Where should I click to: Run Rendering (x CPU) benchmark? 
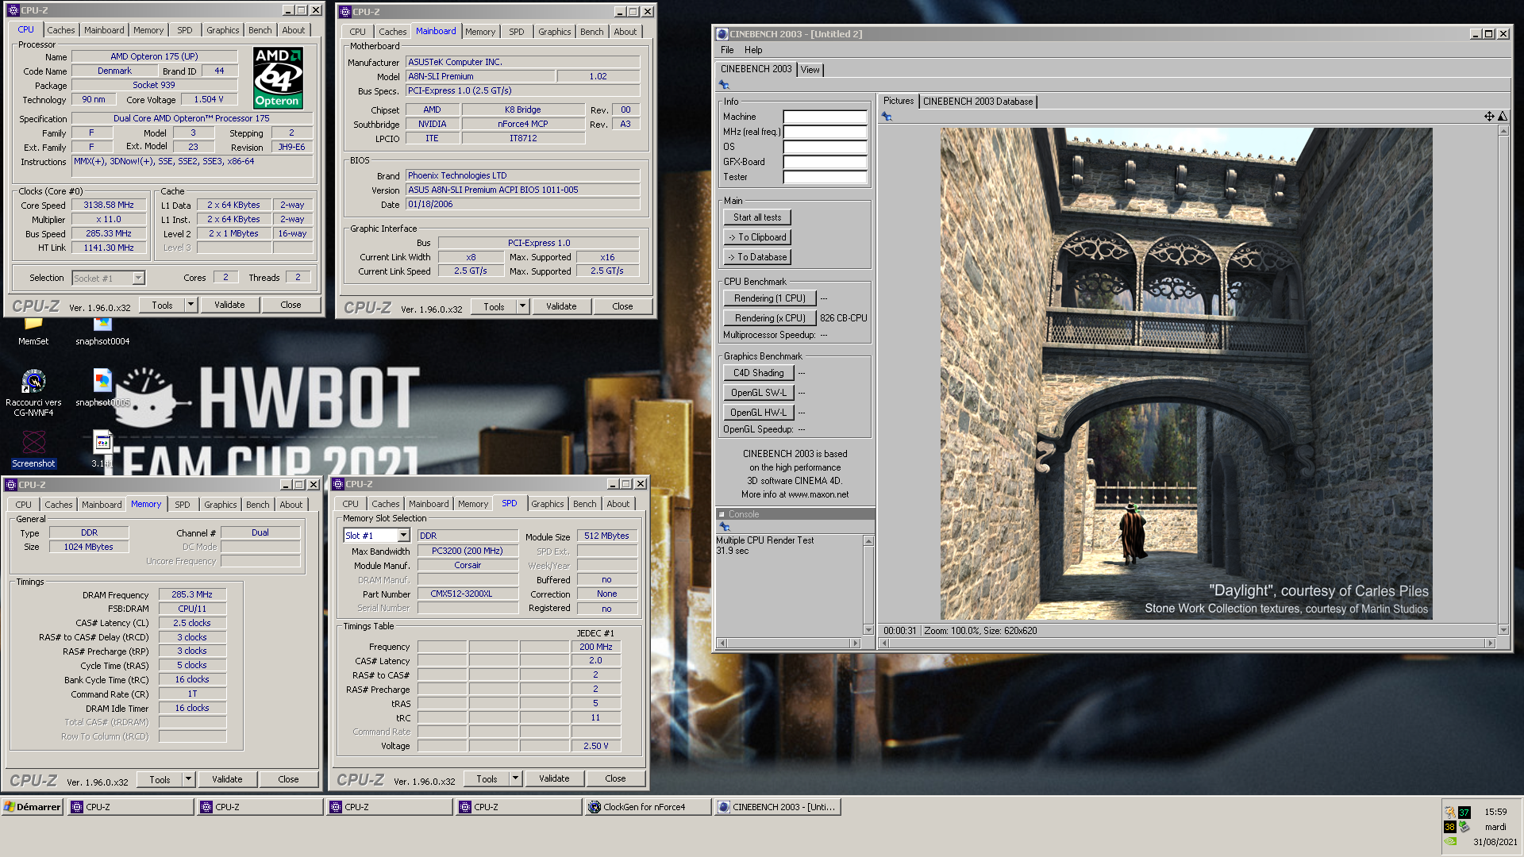769,318
